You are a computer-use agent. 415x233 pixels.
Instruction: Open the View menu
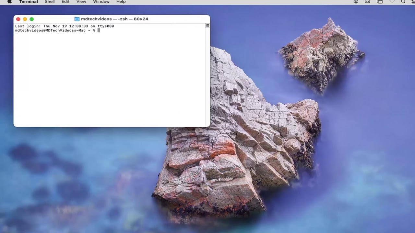point(81,2)
